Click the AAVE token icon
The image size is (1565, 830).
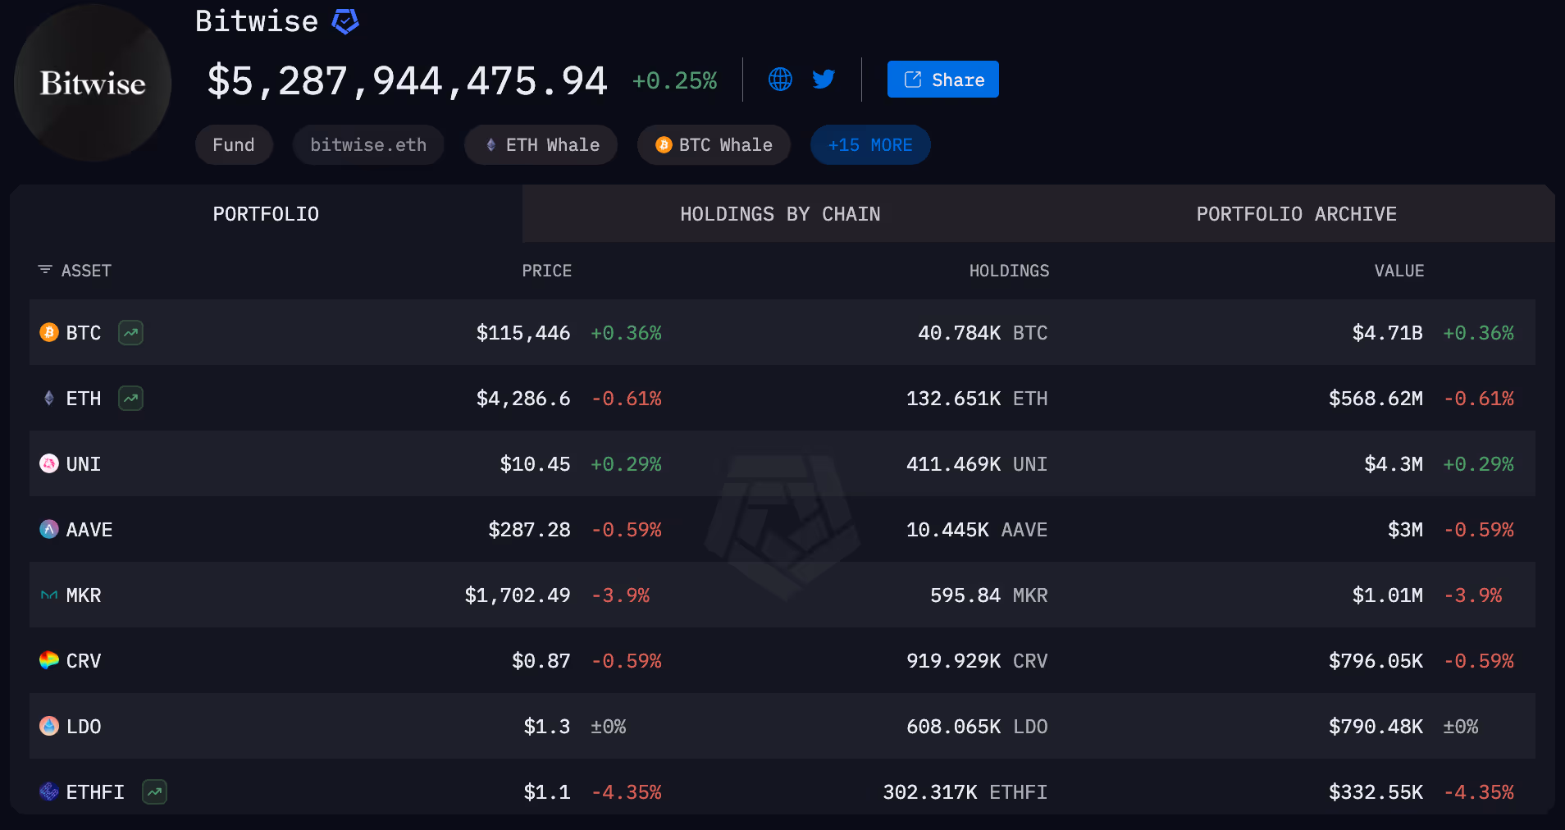click(x=49, y=529)
